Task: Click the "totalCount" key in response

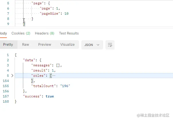Action: click(x=43, y=86)
